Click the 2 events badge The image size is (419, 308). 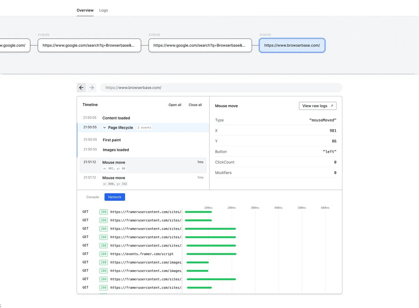click(144, 128)
